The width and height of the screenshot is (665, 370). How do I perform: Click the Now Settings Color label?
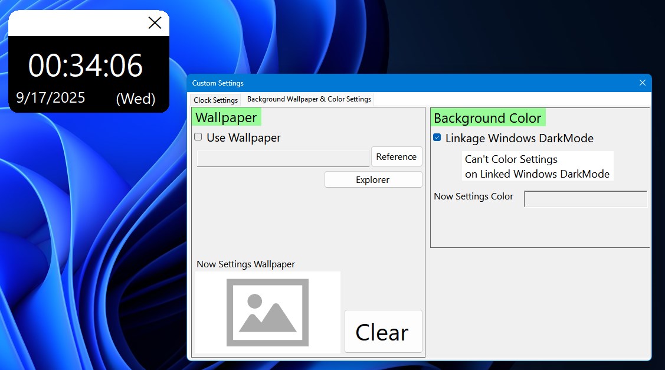[473, 197]
